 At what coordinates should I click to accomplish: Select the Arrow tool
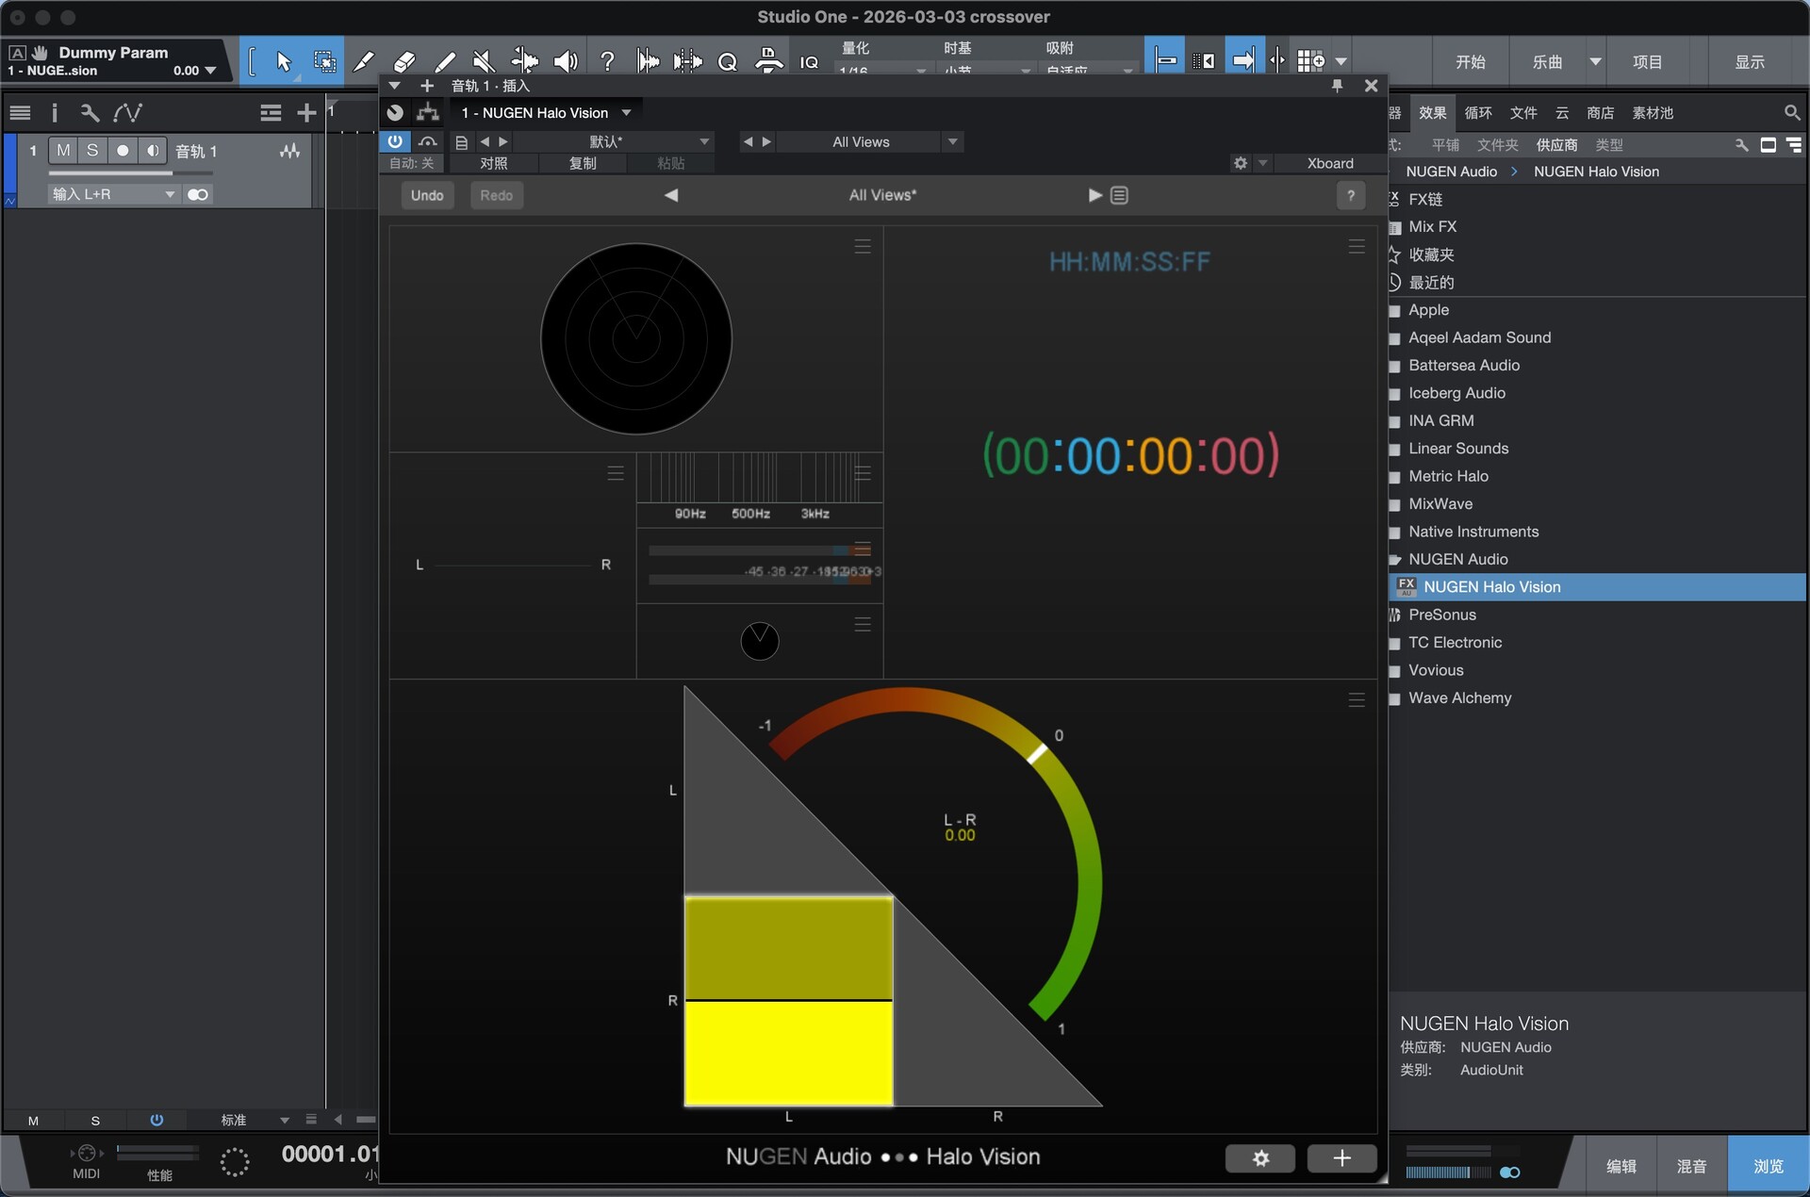pyautogui.click(x=283, y=62)
